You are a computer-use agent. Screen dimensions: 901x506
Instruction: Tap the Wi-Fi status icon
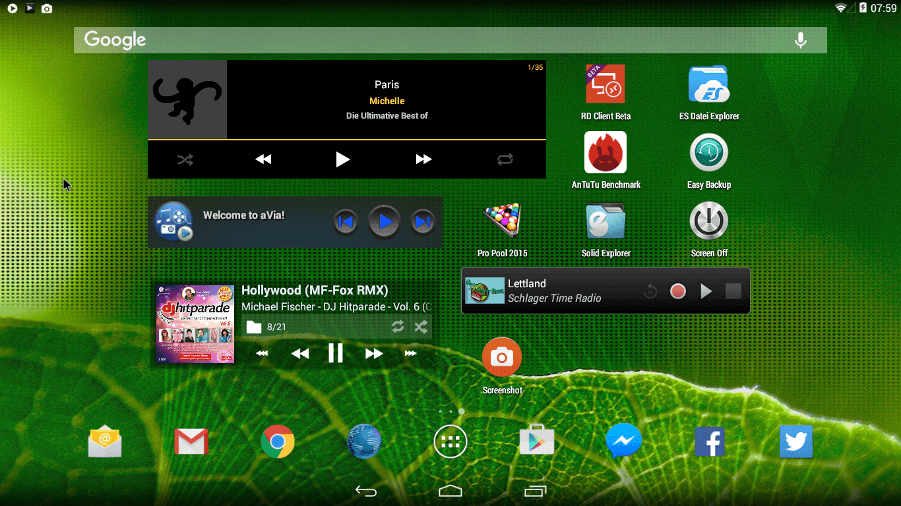coord(841,8)
